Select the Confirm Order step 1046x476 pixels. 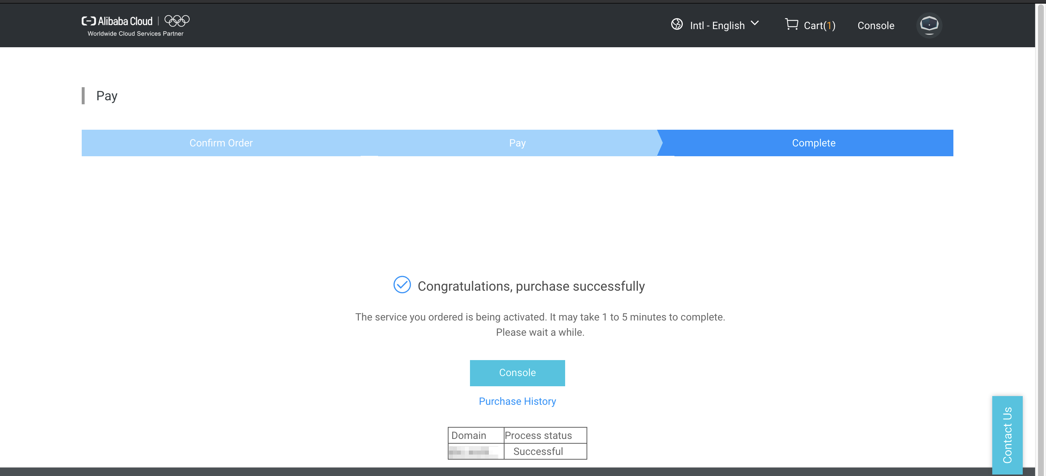point(221,143)
